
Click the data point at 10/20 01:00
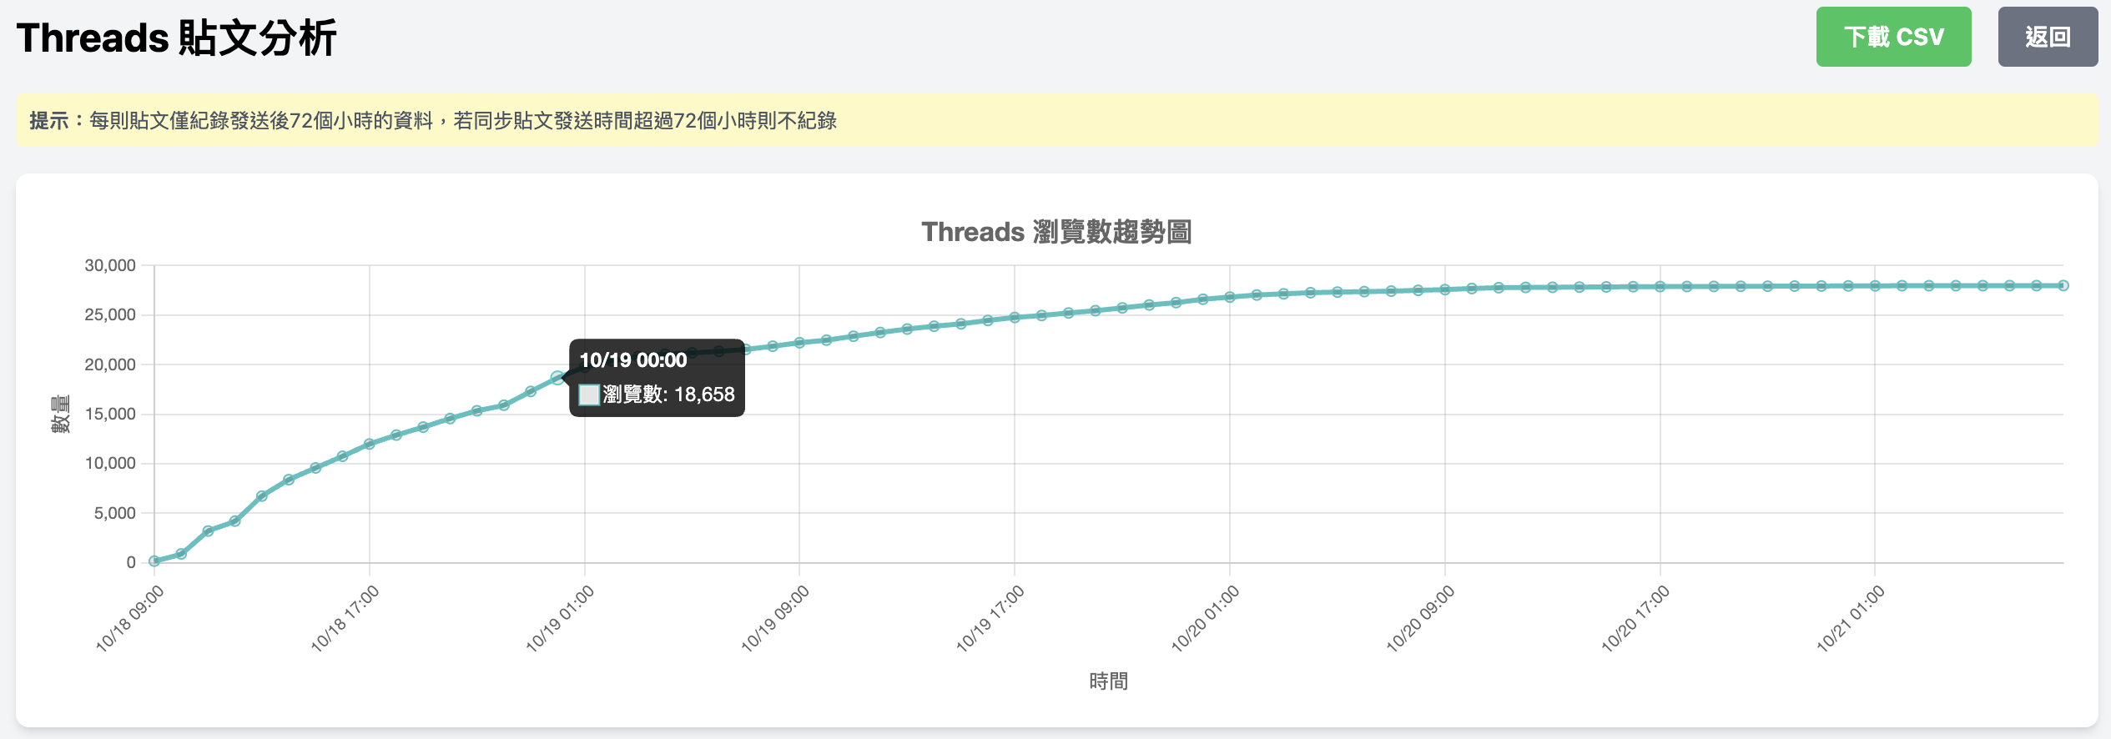1230,297
